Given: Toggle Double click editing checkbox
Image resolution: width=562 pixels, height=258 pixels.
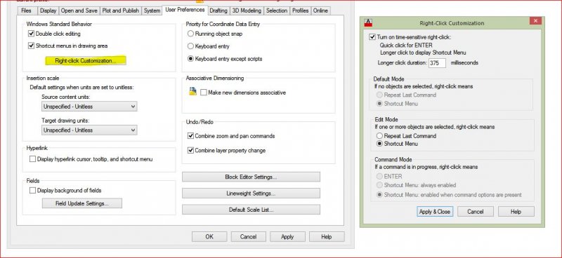Looking at the screenshot, I should click(x=31, y=34).
